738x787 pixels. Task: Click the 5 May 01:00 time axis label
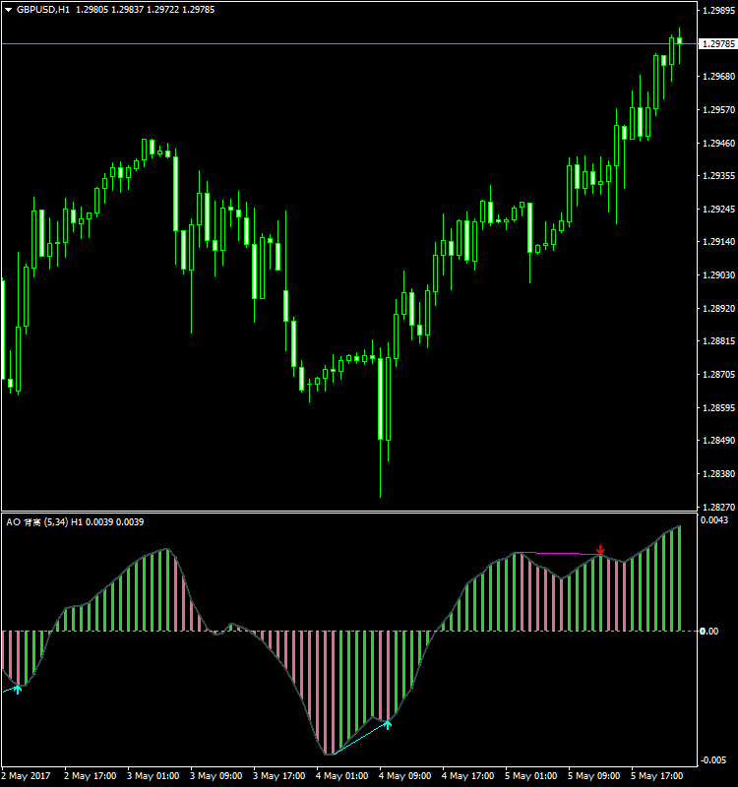click(529, 775)
